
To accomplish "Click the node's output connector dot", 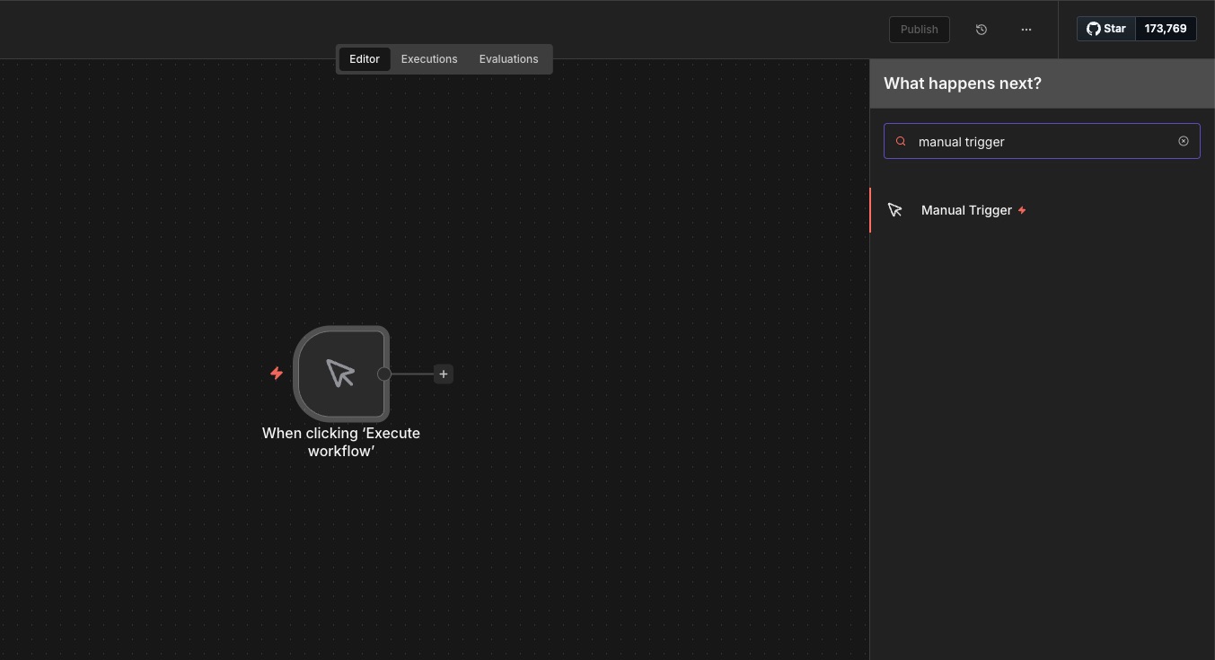I will point(384,374).
